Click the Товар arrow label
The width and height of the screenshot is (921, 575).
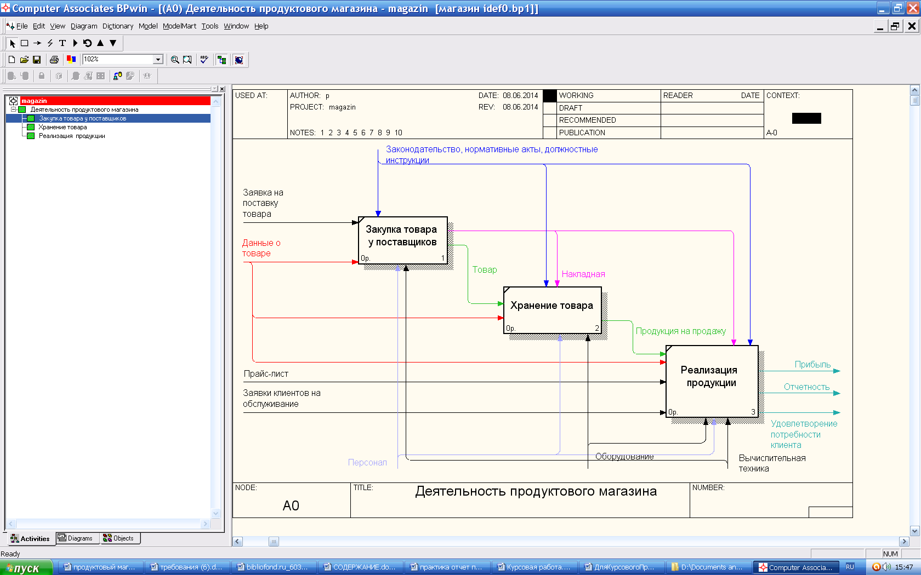tap(485, 269)
